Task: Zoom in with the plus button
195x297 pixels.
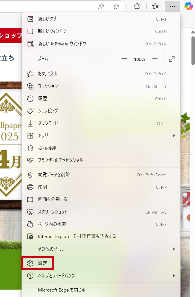Action: (x=155, y=59)
